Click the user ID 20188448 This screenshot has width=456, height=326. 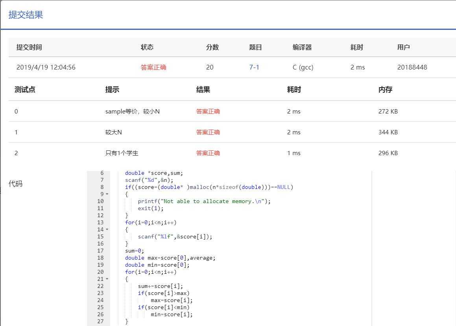pos(412,67)
